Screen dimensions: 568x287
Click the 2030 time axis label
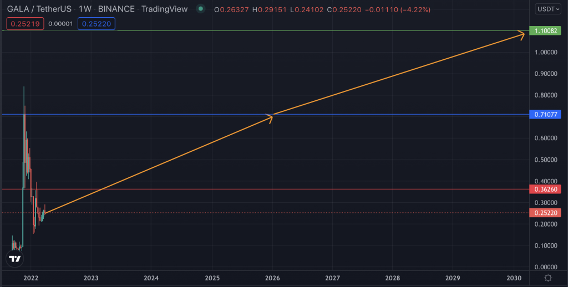point(514,278)
